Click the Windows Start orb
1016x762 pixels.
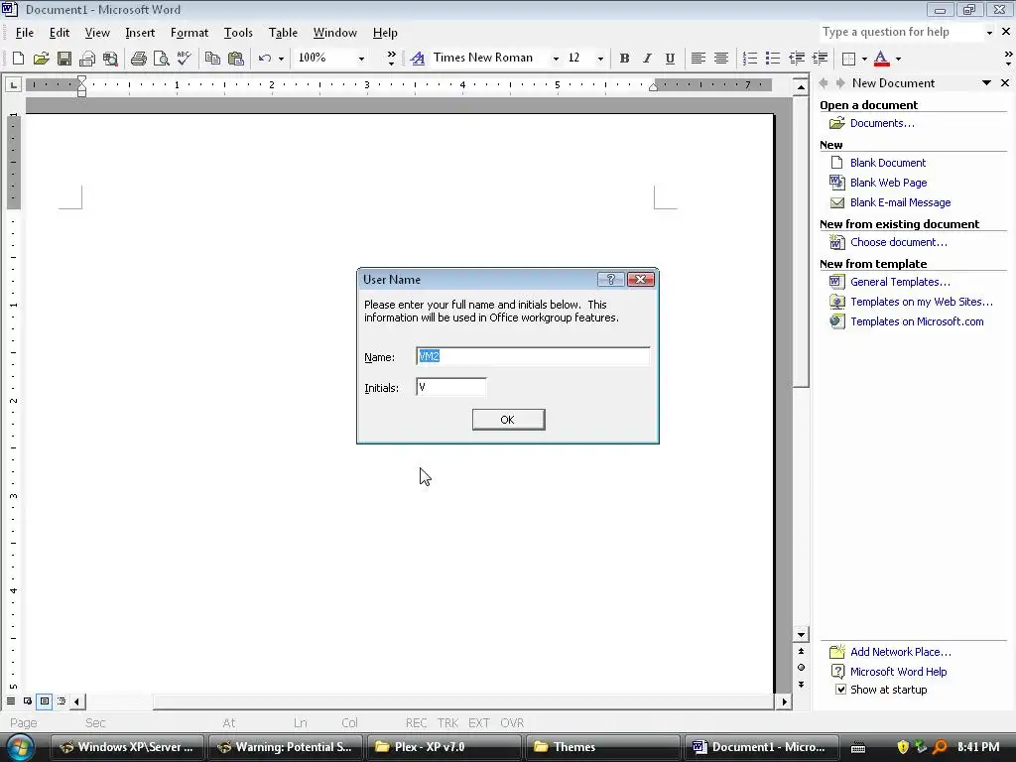click(20, 746)
